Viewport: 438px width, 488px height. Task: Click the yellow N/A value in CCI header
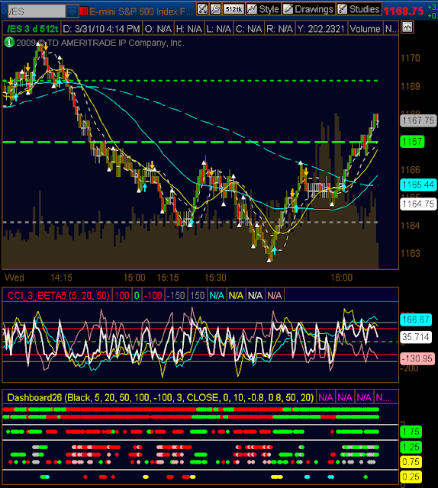236,295
